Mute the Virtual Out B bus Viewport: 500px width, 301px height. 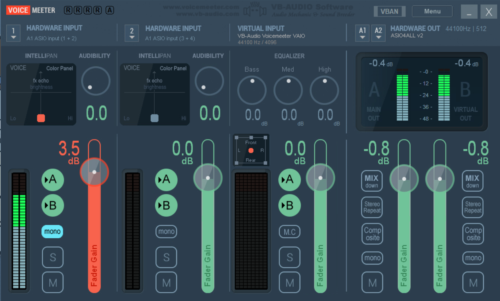pyautogui.click(x=473, y=283)
